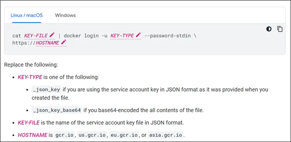Click the eu.gcr.io hostname value
291x142 pixels.
124,135
